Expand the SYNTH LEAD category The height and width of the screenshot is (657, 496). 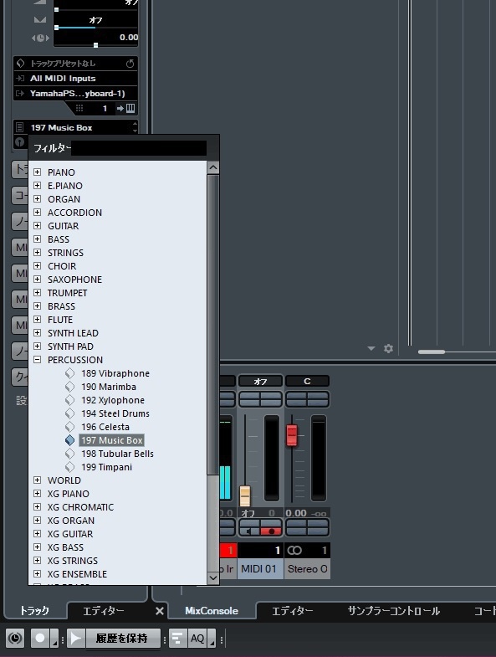pos(38,333)
